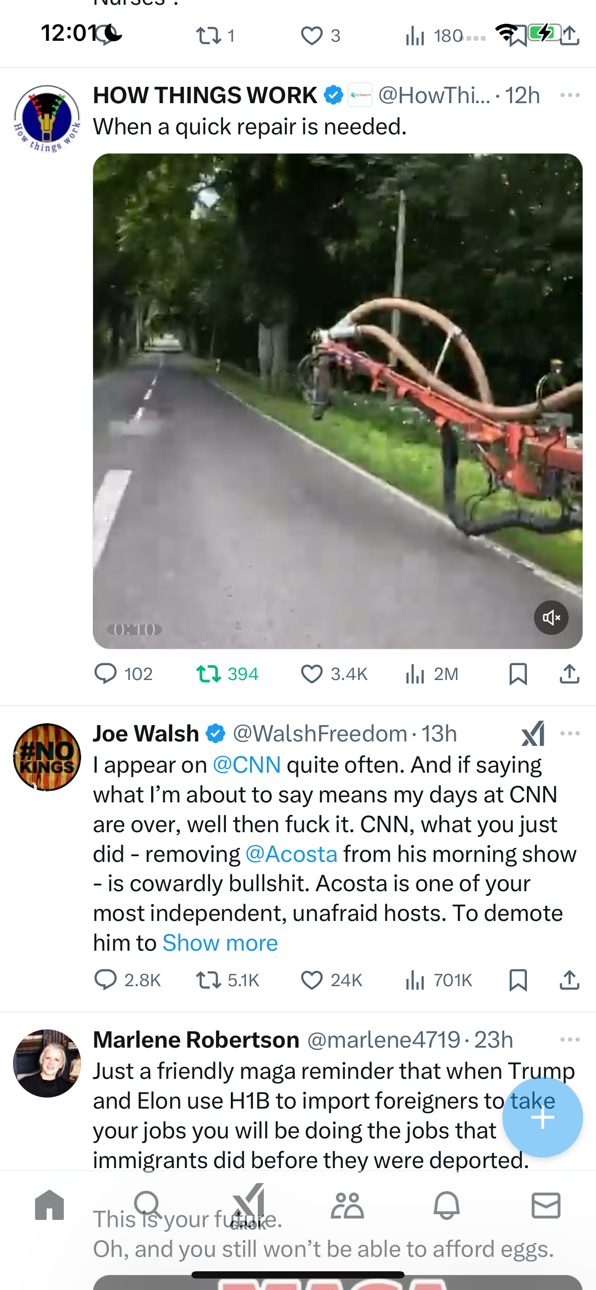Open Messages envelope tab
The width and height of the screenshot is (596, 1290).
coord(546,1205)
